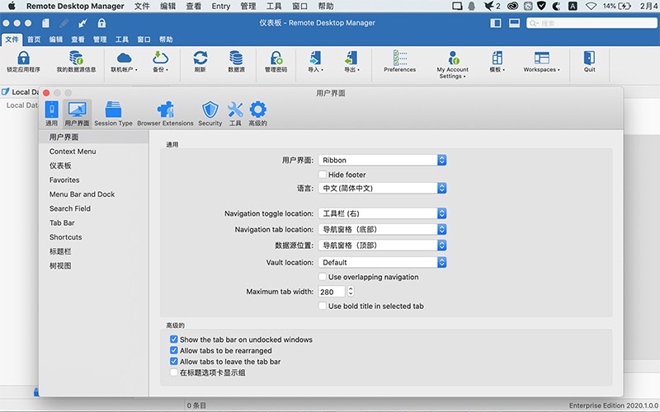Enable Use bold title in selected tab
Image resolution: width=660 pixels, height=412 pixels.
point(323,306)
